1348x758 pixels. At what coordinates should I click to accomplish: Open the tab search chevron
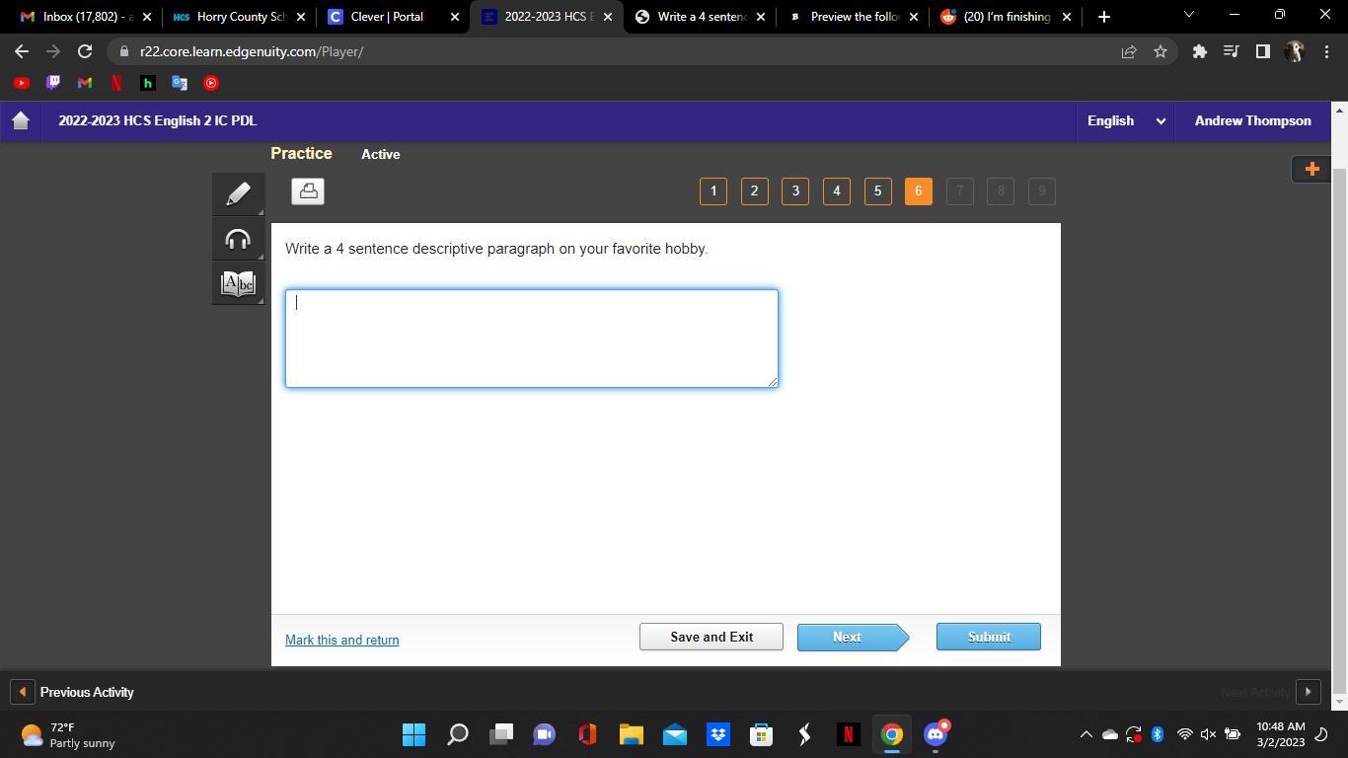click(x=1188, y=16)
